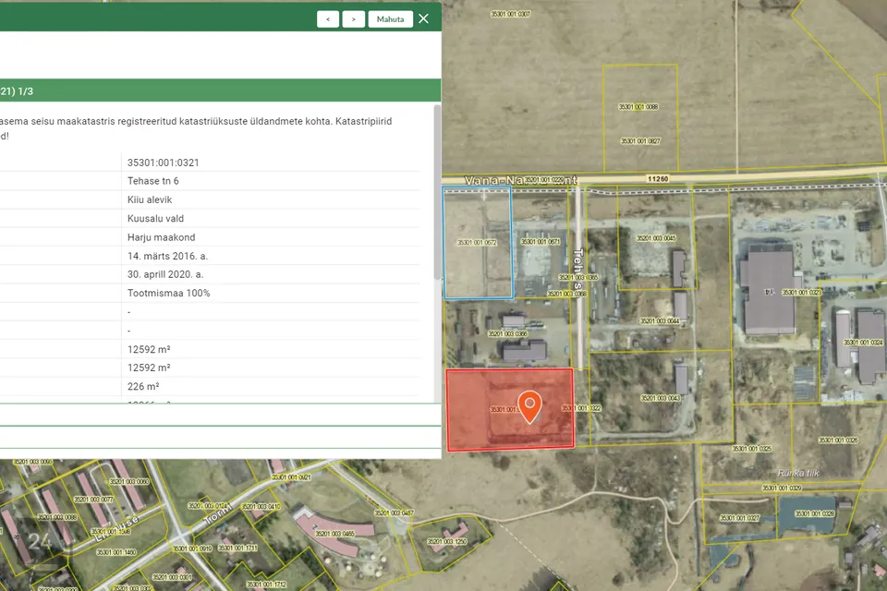Click parcel labeled 35201:003:0366
This screenshot has height=591, width=887.
point(507,333)
